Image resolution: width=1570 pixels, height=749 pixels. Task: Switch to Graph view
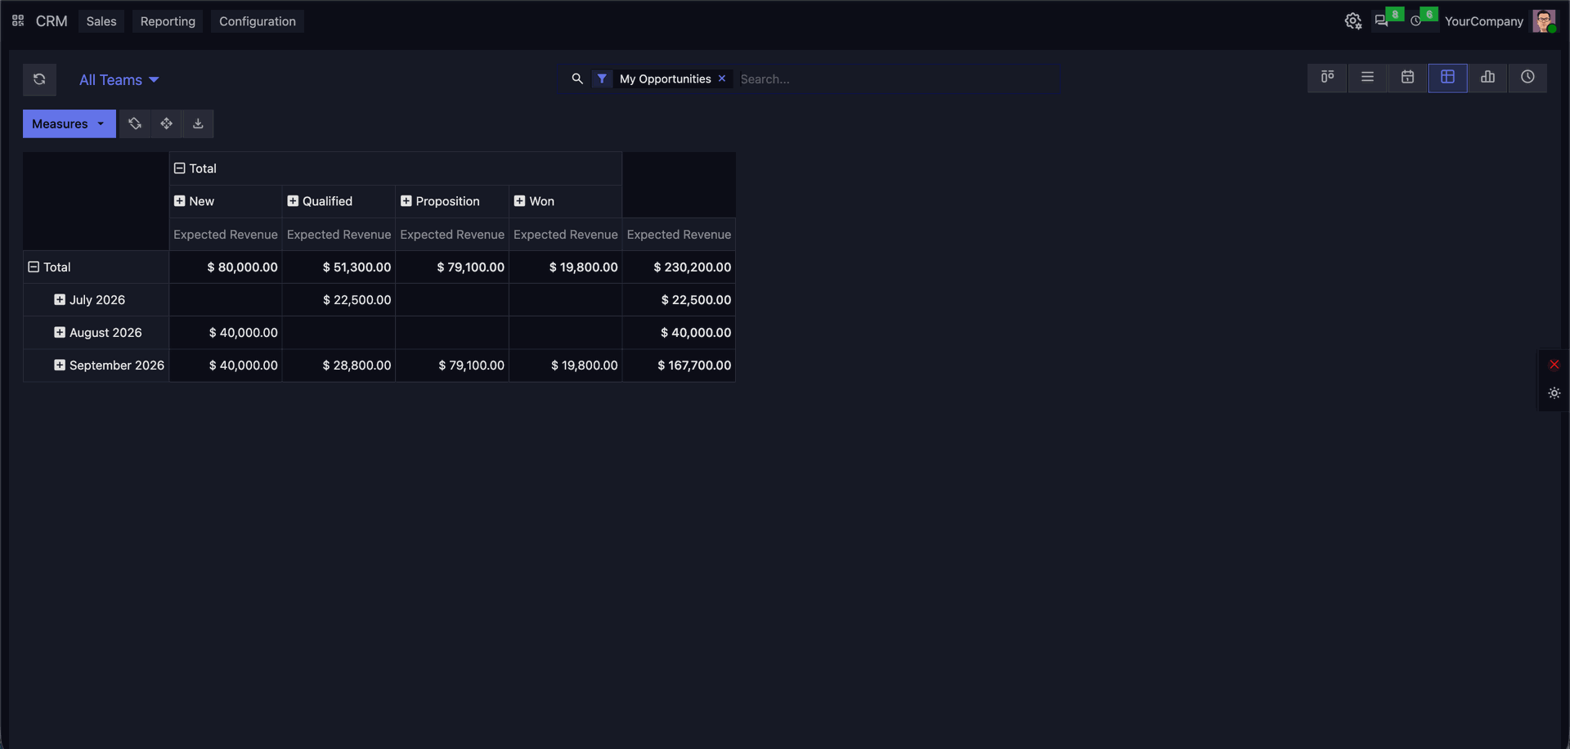click(x=1487, y=78)
